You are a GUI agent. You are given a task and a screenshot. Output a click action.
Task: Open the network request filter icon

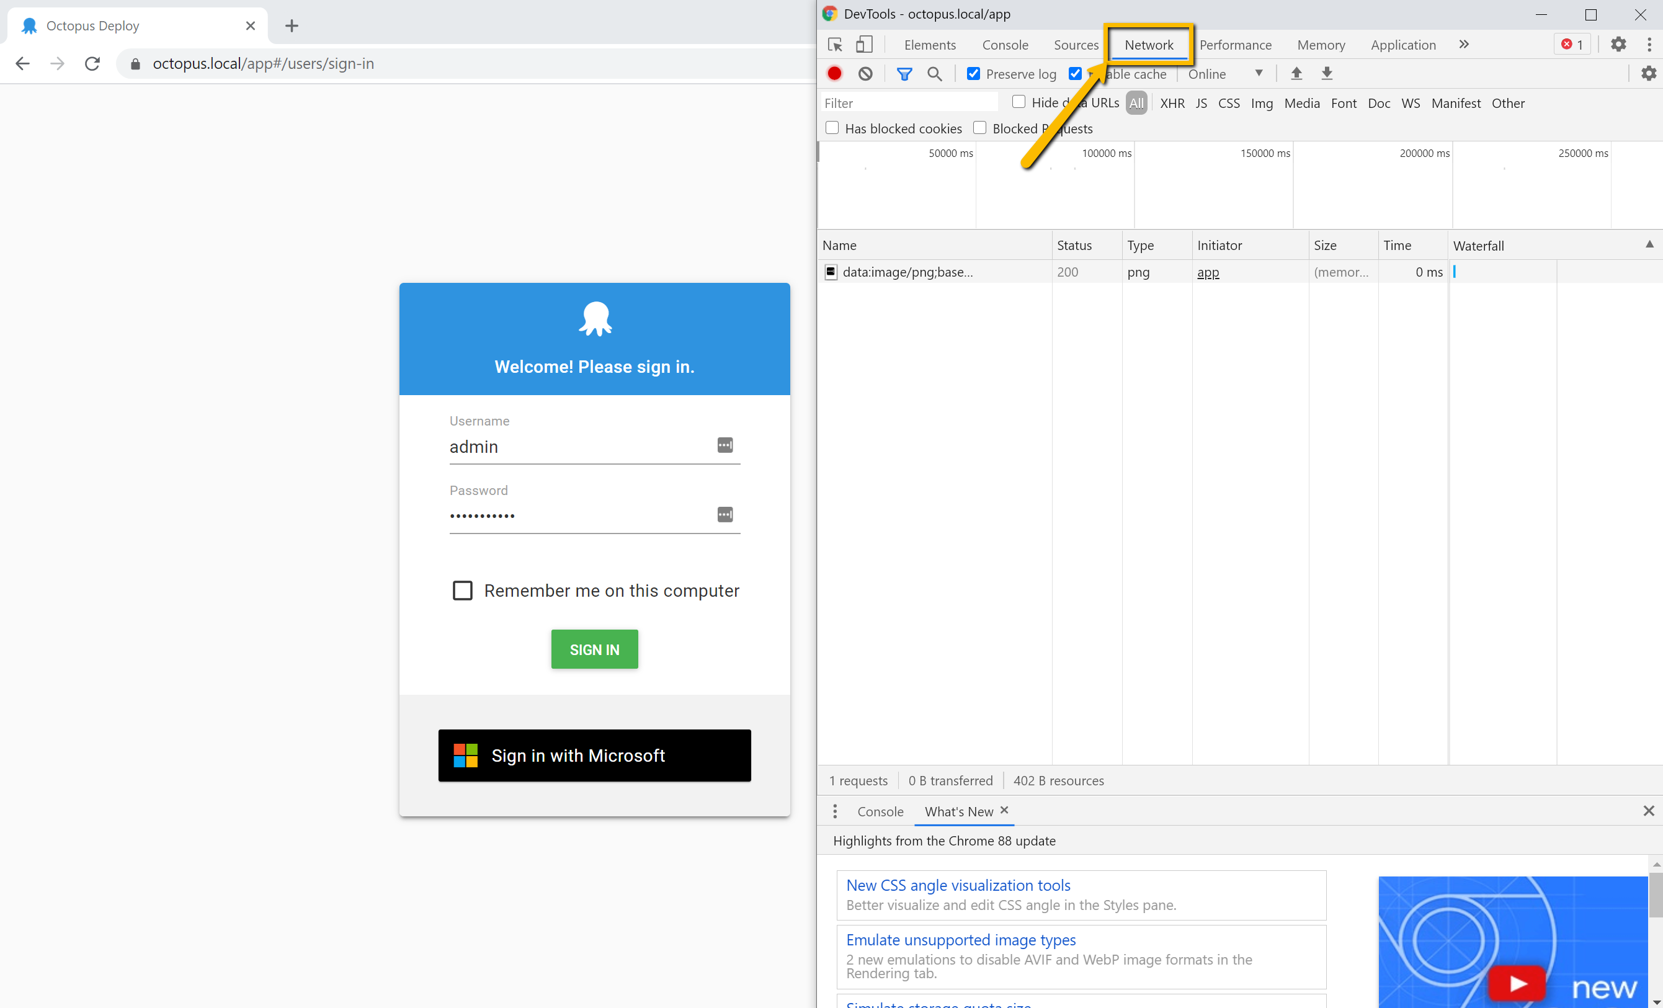904,74
